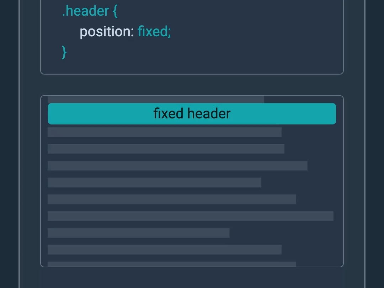
Task: Click the placeholder line just below the shortest one
Action: [164, 250]
